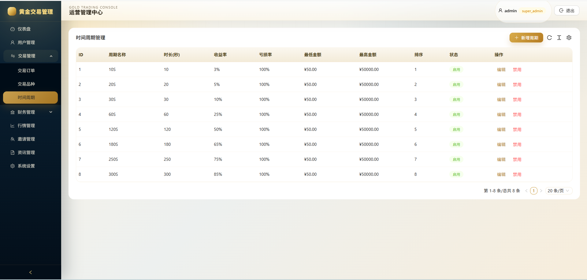Click the 收益率 column header

220,55
